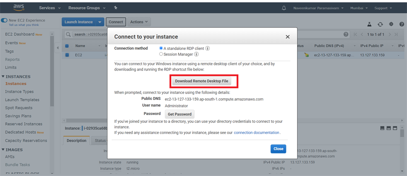Image resolution: width=407 pixels, height=176 pixels.
Task: Click the status icon in EC2 row
Action: coord(306,55)
